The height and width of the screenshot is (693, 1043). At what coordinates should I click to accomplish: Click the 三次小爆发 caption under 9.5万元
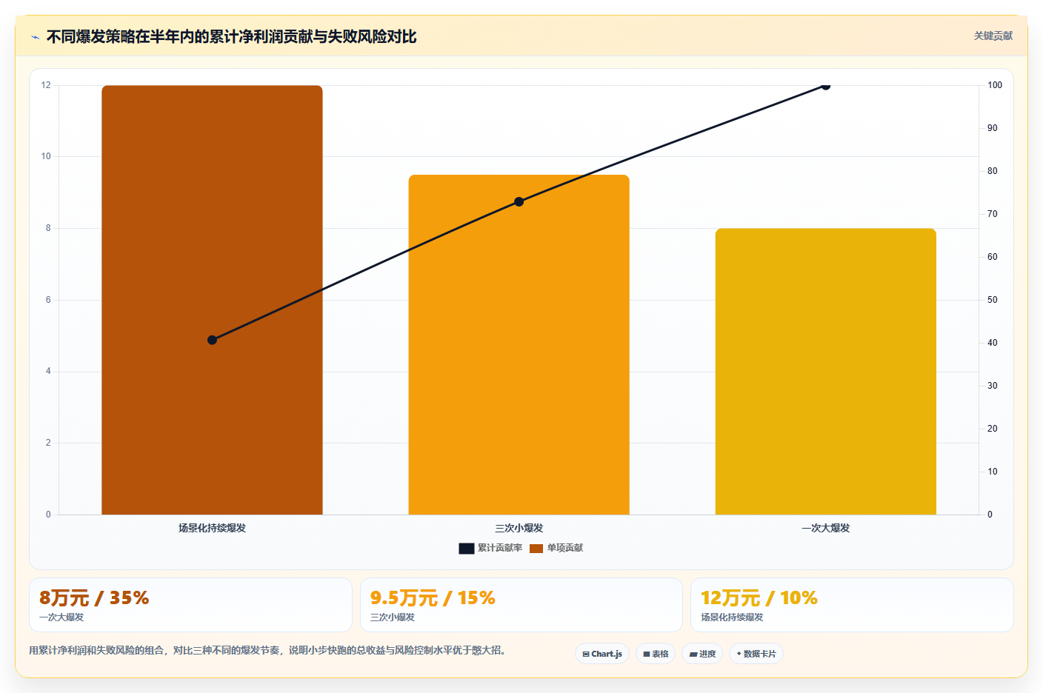pos(393,617)
